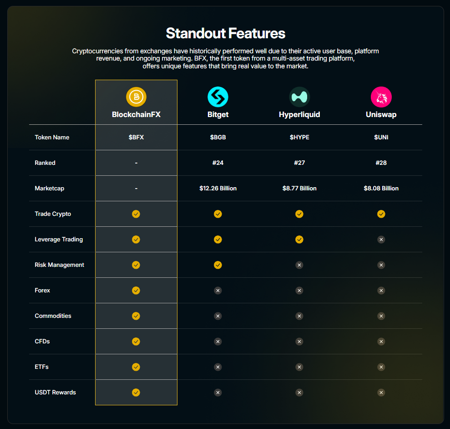Click Uniswap's Leverage Trading X icon

[x=381, y=239]
